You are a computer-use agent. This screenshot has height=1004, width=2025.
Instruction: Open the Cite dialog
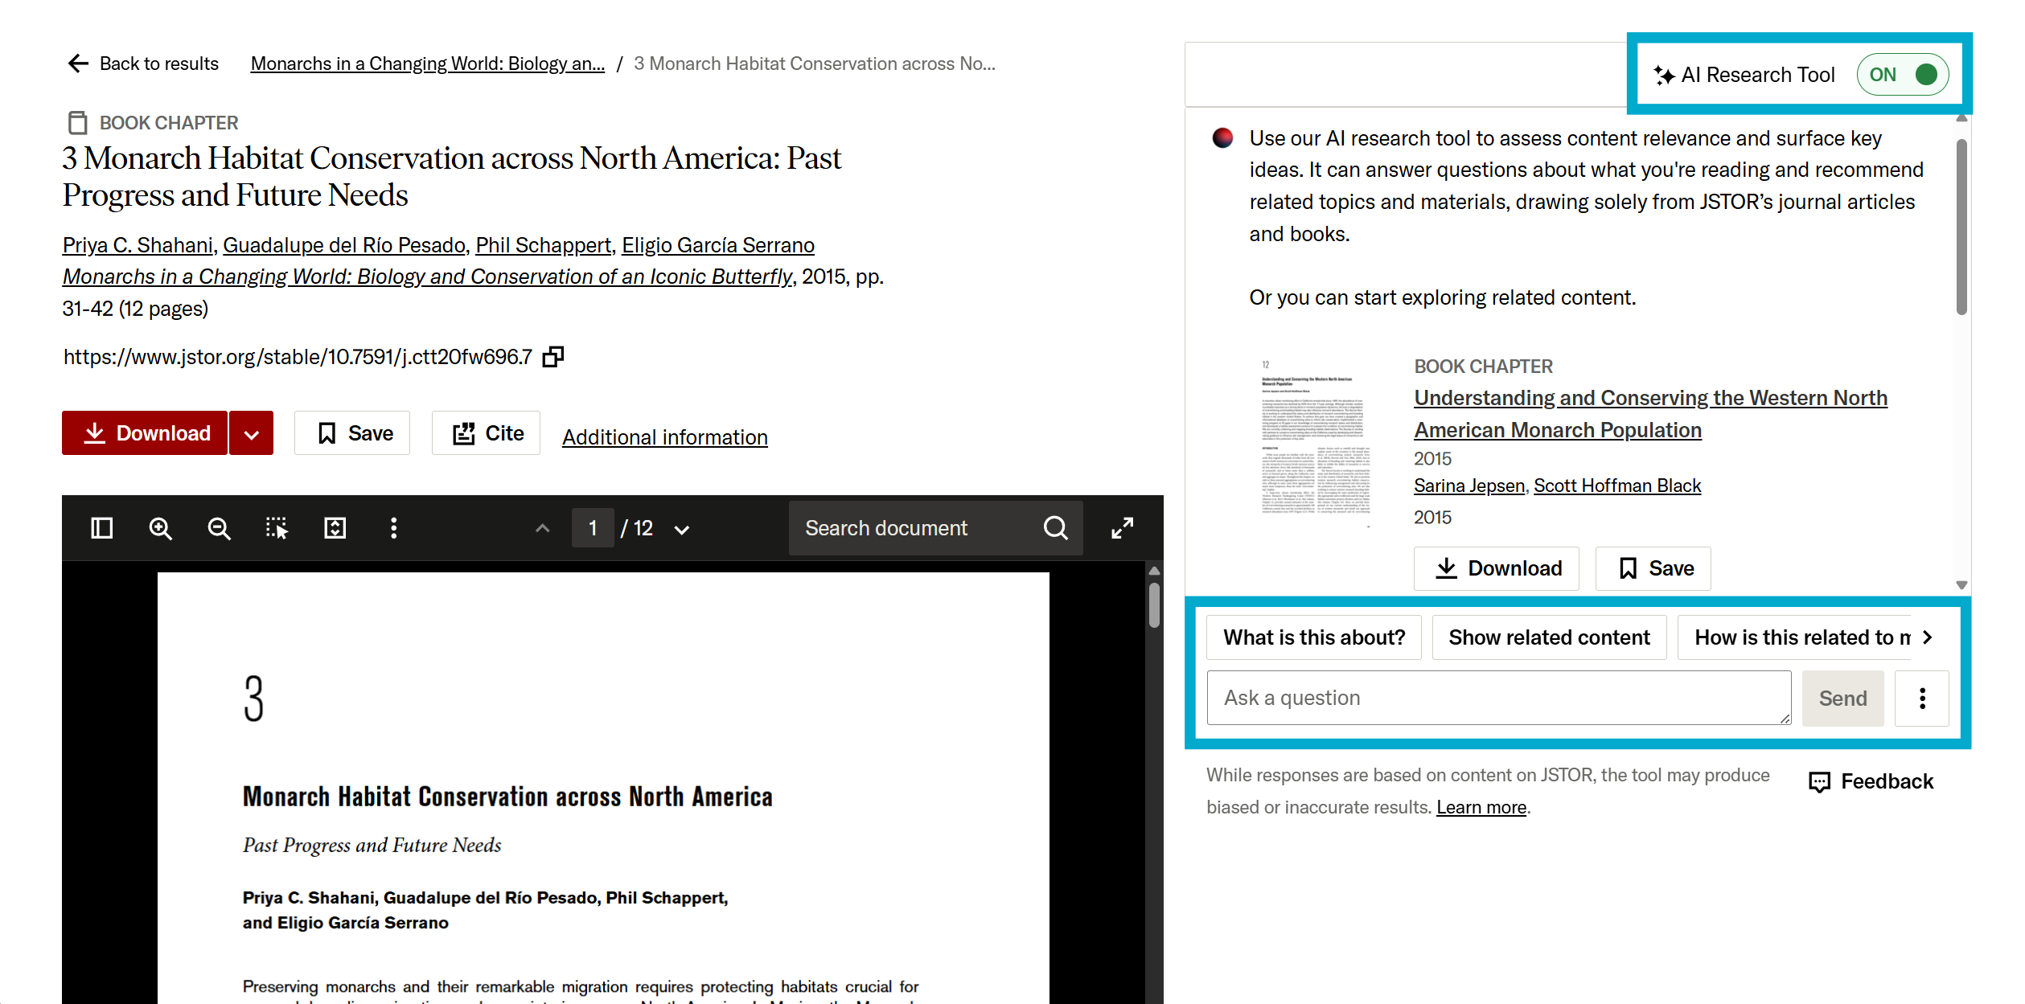pyautogui.click(x=486, y=433)
